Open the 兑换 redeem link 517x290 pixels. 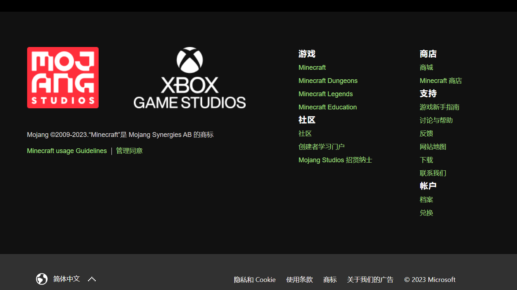point(426,213)
